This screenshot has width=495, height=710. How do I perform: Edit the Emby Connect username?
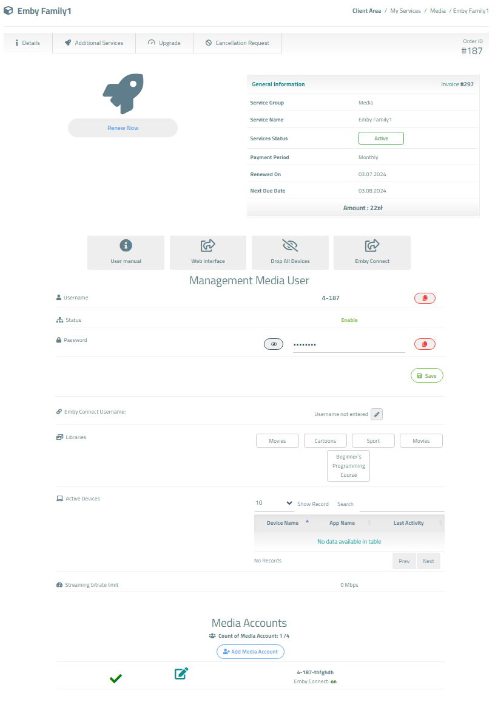point(377,414)
